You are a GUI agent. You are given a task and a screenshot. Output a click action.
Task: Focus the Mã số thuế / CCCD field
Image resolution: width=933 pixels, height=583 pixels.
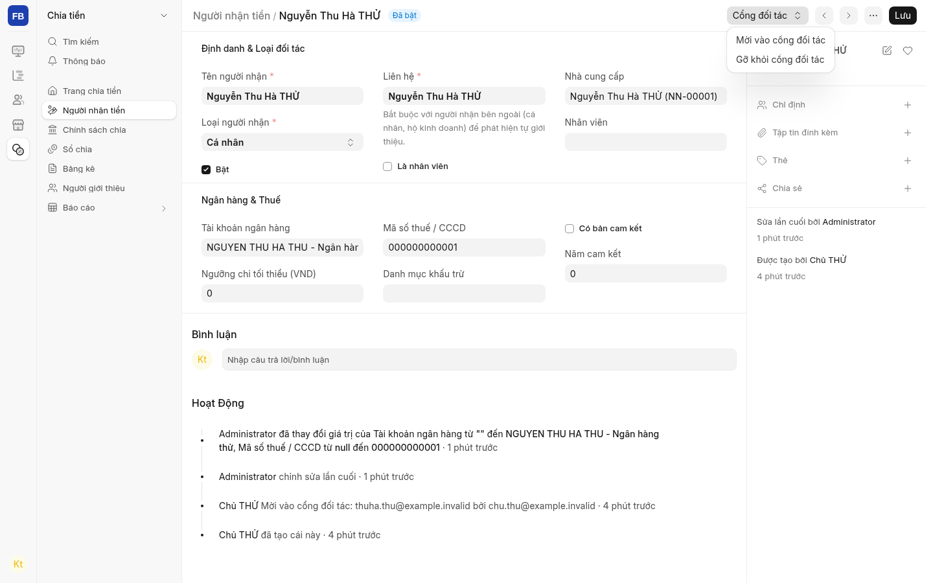[x=464, y=247]
